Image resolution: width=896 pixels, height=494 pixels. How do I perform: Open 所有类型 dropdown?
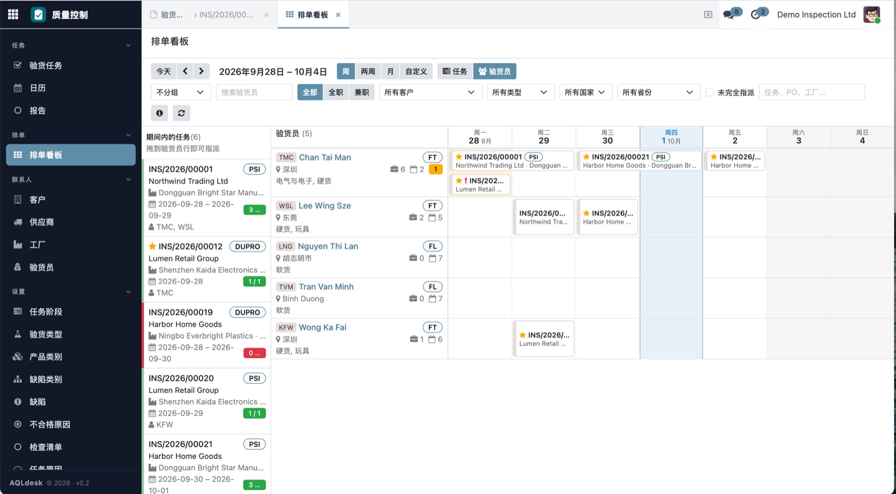pos(521,92)
